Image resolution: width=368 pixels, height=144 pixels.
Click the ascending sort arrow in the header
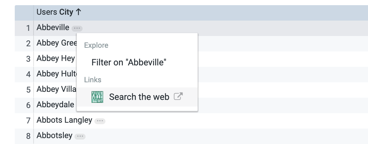(79, 12)
